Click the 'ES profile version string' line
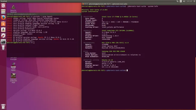Viewport: 196px width, 110px height. (34, 37)
